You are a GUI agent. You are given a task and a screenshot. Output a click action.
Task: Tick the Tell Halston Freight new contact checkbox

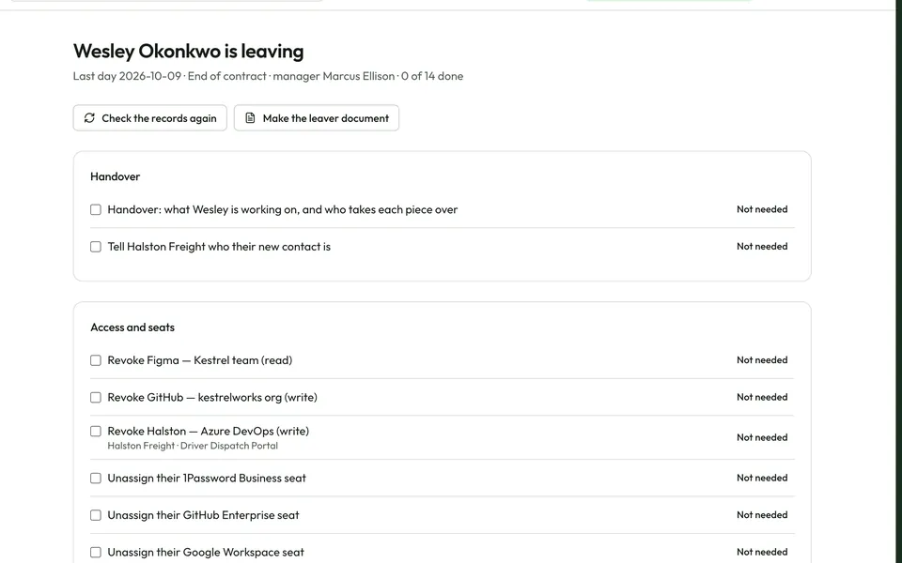(x=96, y=247)
